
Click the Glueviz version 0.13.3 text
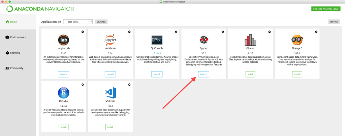[250, 53]
